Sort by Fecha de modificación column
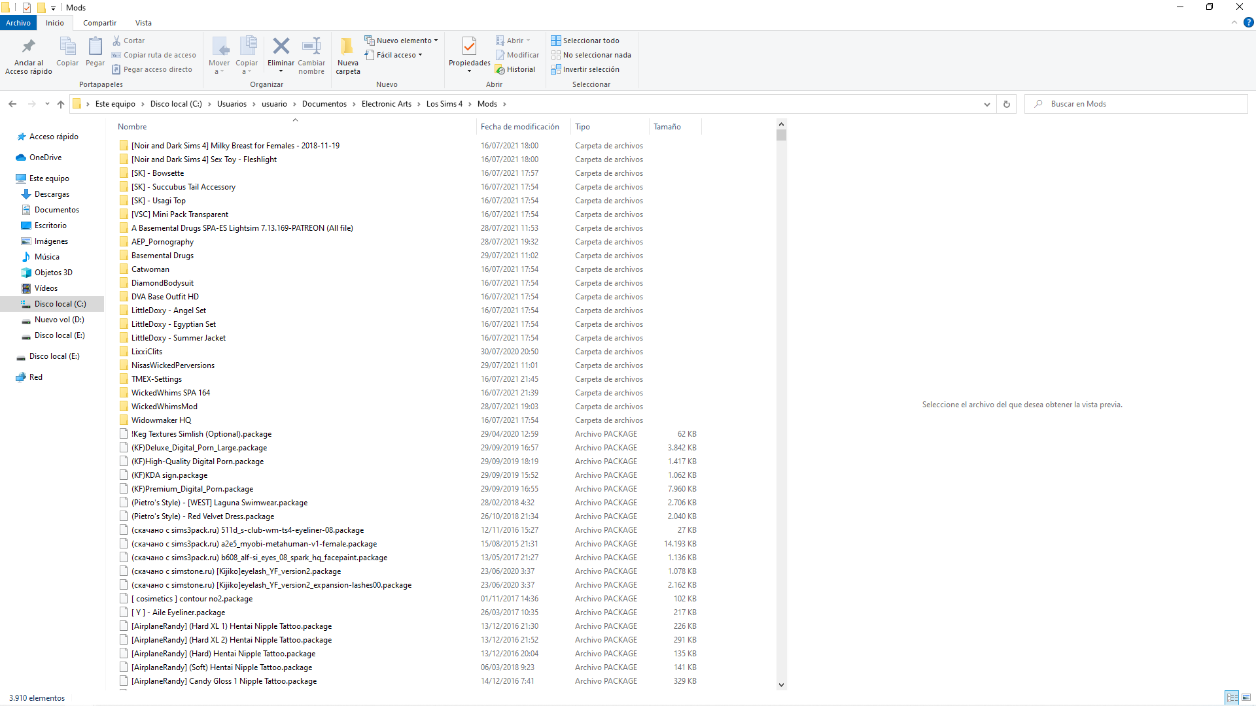This screenshot has height=706, width=1256. tap(520, 127)
